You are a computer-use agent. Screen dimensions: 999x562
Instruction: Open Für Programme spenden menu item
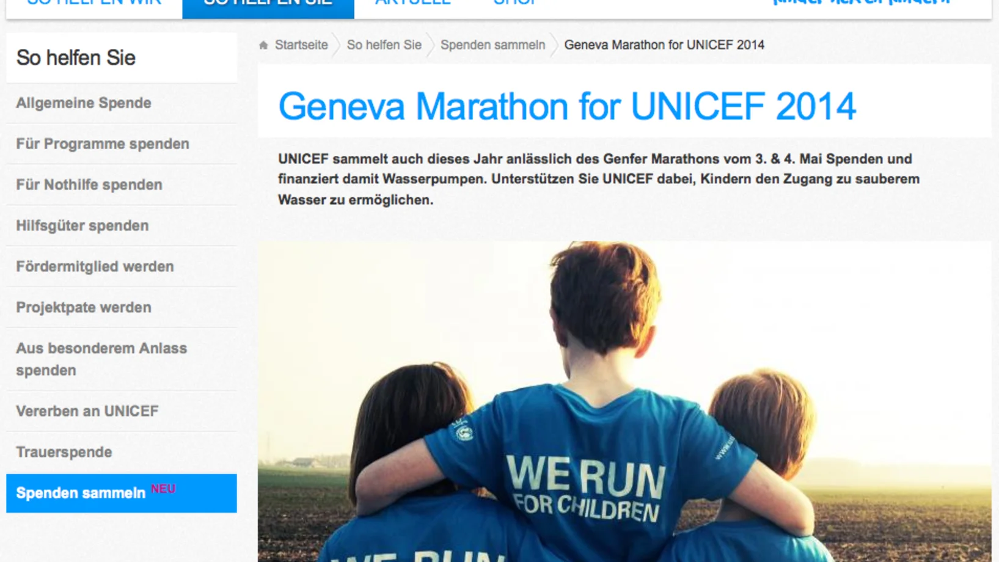[x=122, y=144]
